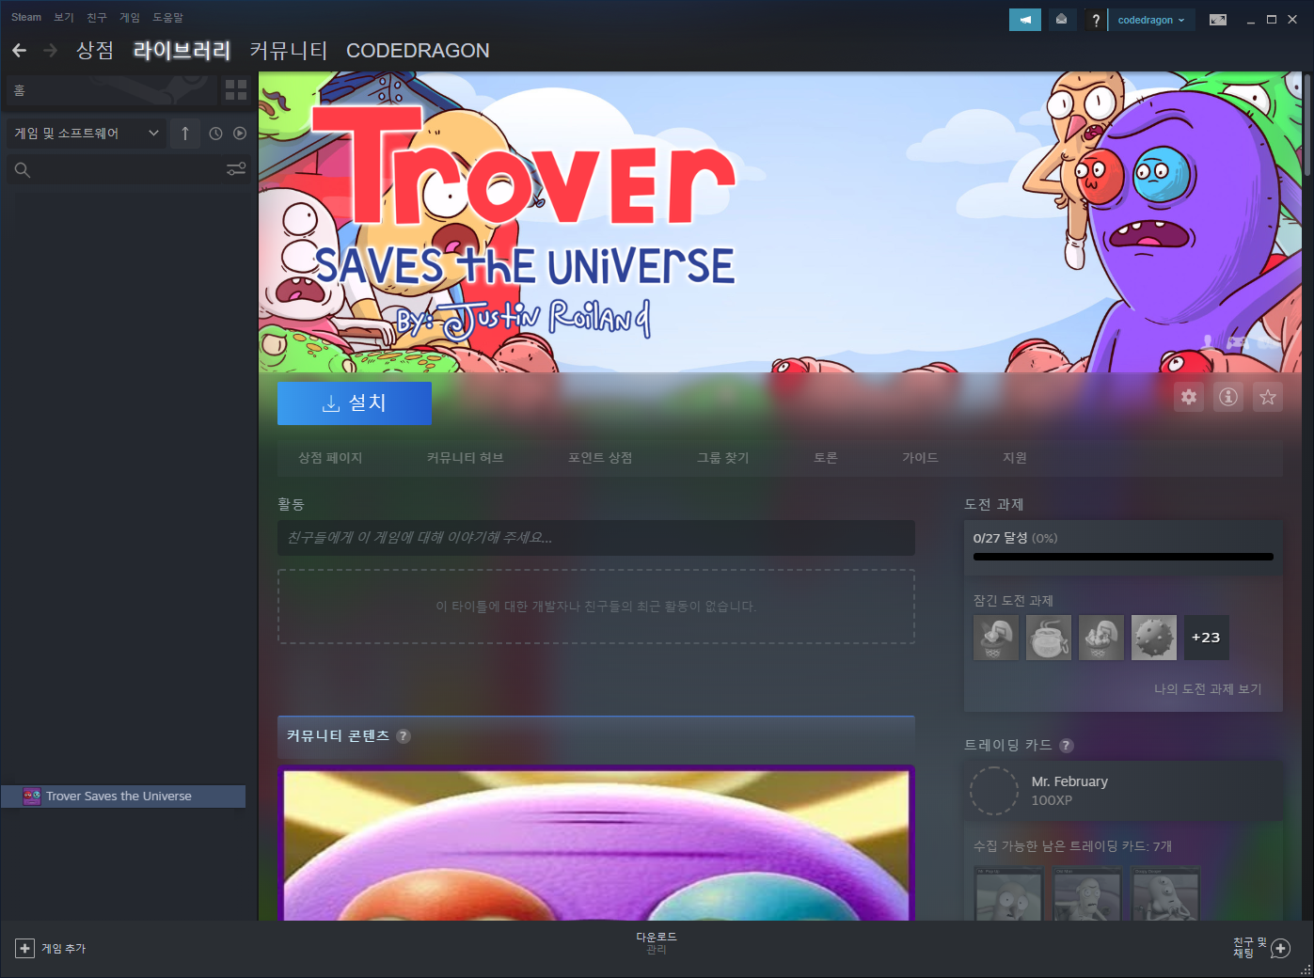Open friends and chat plus icon
The height and width of the screenshot is (978, 1314).
click(1280, 949)
